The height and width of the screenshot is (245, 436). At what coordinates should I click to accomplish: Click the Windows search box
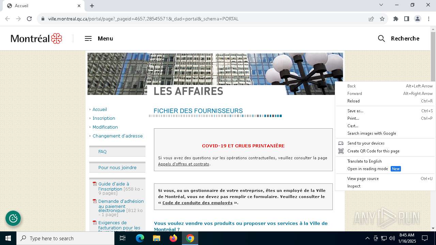(65, 238)
